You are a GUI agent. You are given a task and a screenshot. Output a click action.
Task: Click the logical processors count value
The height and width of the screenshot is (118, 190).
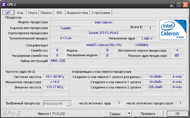180,103
